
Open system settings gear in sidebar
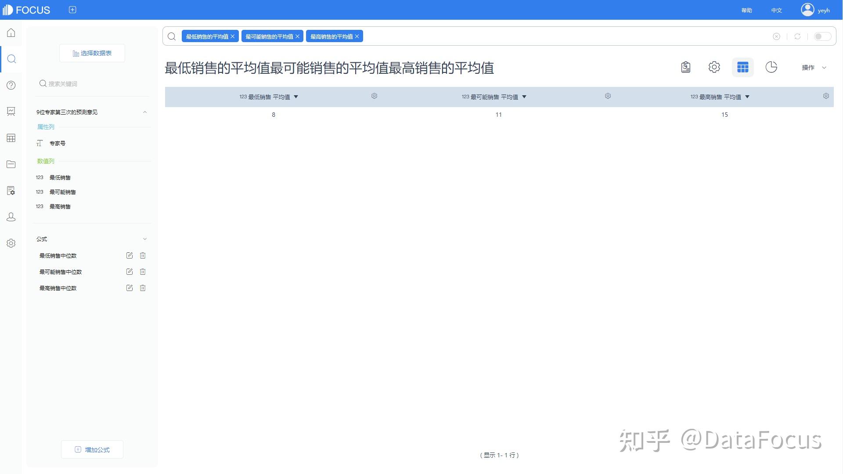click(x=11, y=243)
